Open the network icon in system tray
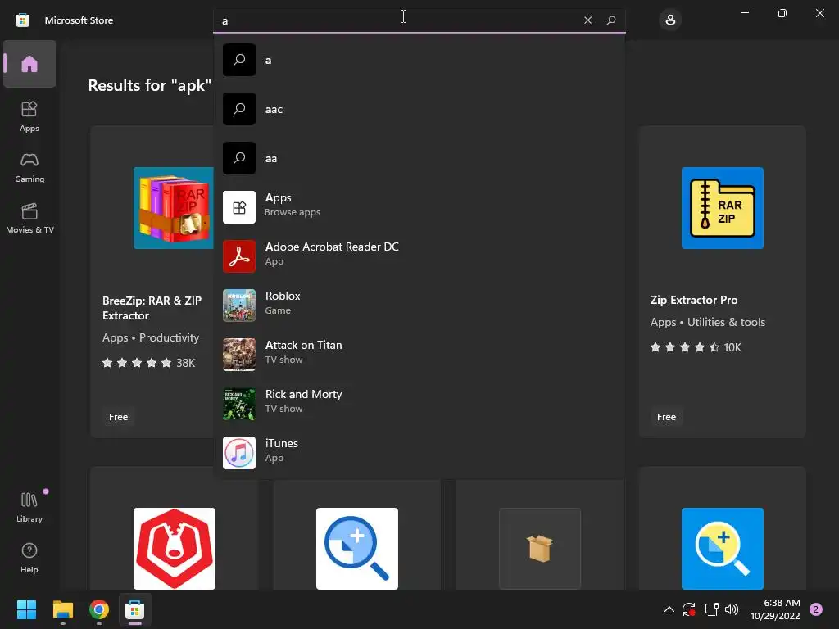Image resolution: width=839 pixels, height=629 pixels. coord(711,609)
